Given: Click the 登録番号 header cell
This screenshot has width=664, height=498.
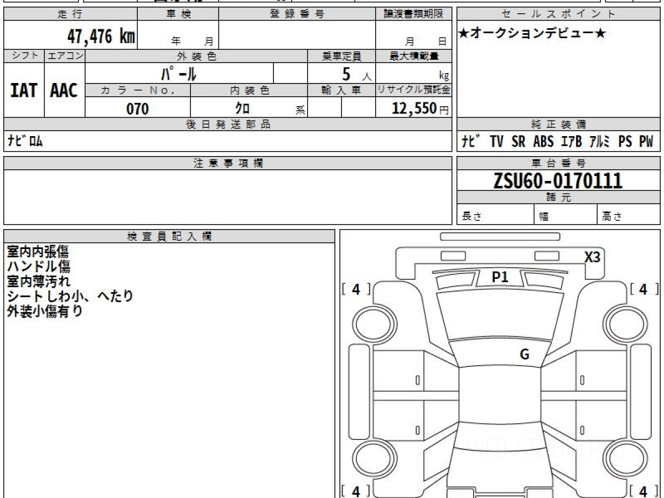Looking at the screenshot, I should point(297,14).
